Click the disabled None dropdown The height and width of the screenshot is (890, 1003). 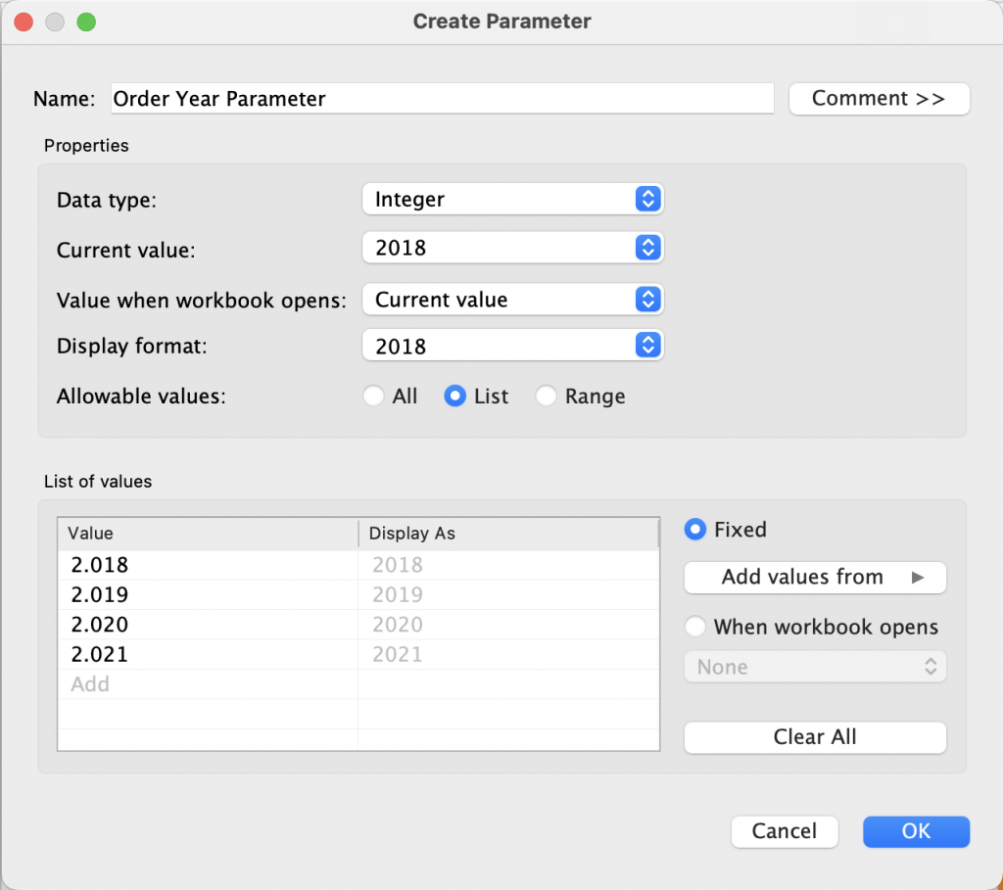815,668
